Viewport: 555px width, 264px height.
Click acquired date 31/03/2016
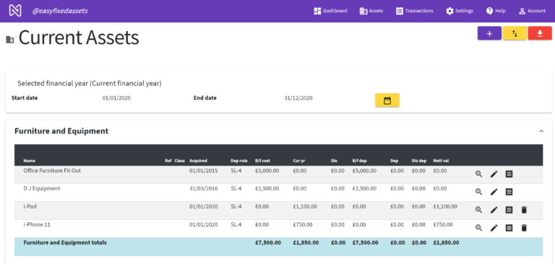(204, 189)
